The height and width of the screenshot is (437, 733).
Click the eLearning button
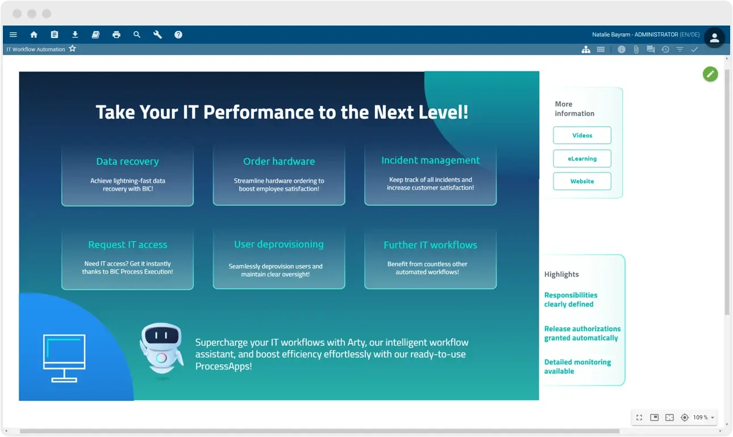[x=582, y=159]
